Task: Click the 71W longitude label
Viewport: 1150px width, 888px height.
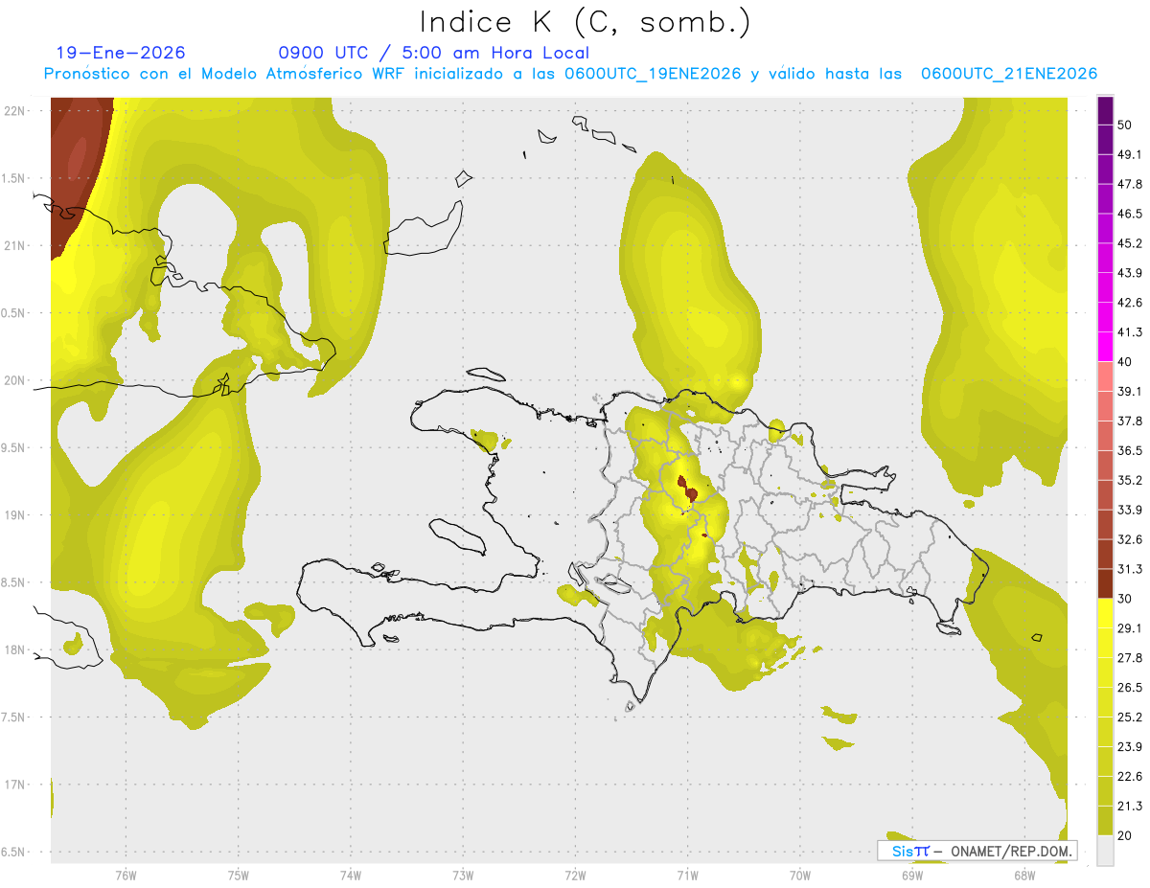Action: point(687,876)
